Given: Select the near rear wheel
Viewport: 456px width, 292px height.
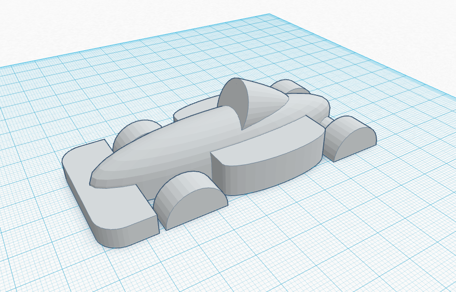Looking at the screenshot, I should (x=349, y=138).
